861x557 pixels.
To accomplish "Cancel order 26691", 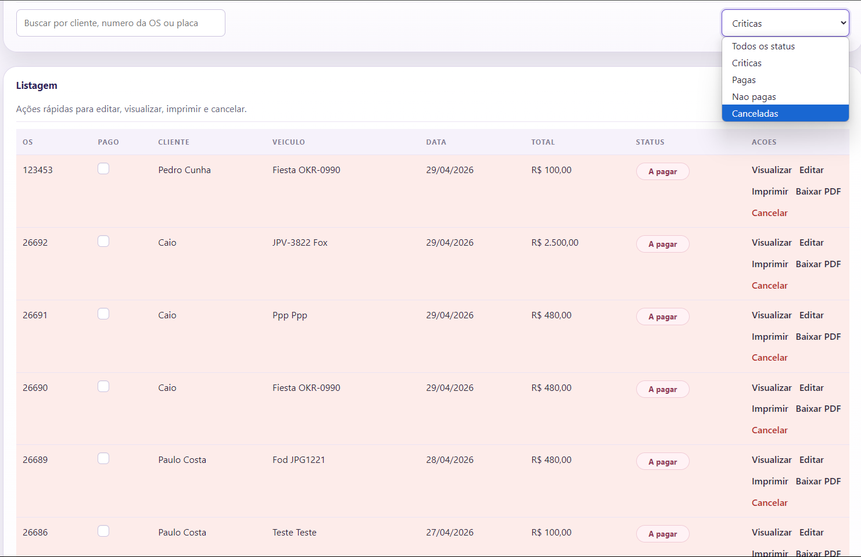I will 770,358.
